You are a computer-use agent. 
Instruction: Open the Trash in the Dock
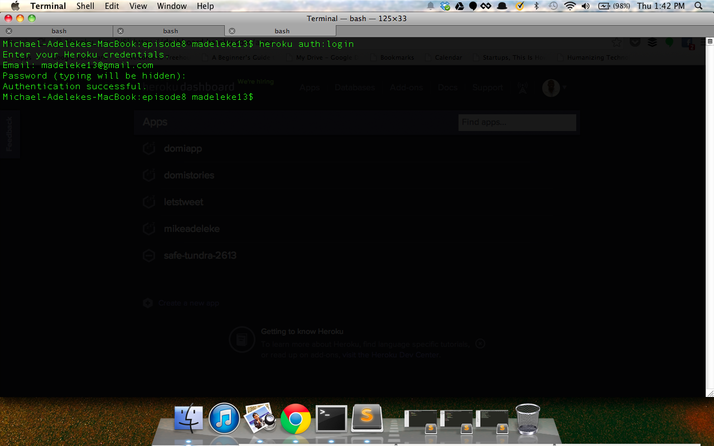coord(527,419)
